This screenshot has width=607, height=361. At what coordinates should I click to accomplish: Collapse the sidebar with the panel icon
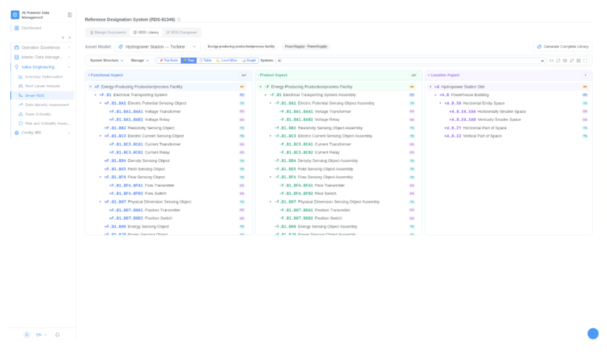(70, 15)
